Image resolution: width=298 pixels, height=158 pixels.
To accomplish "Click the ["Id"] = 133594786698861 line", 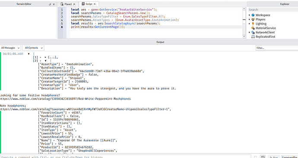I will point(59,120).
